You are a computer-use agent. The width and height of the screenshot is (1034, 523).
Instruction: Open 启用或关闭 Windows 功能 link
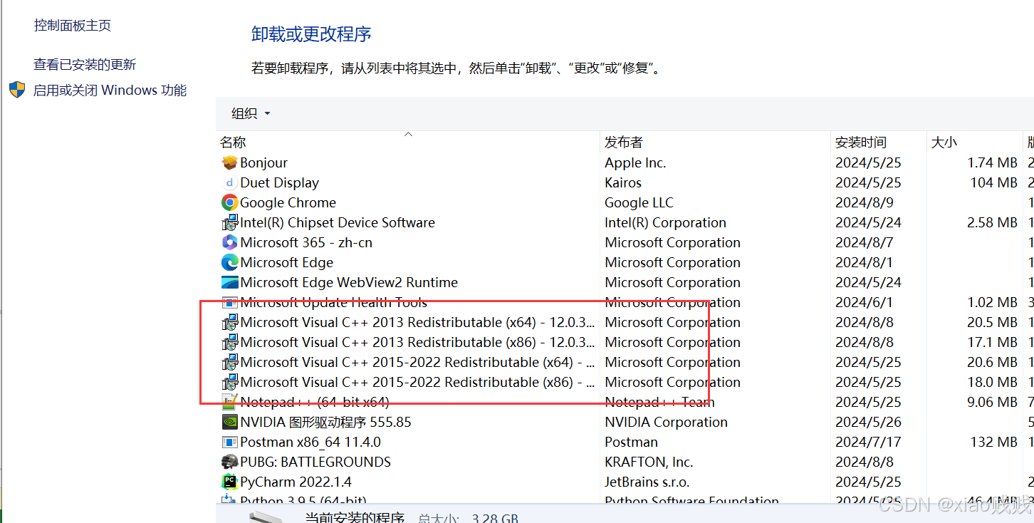(110, 90)
